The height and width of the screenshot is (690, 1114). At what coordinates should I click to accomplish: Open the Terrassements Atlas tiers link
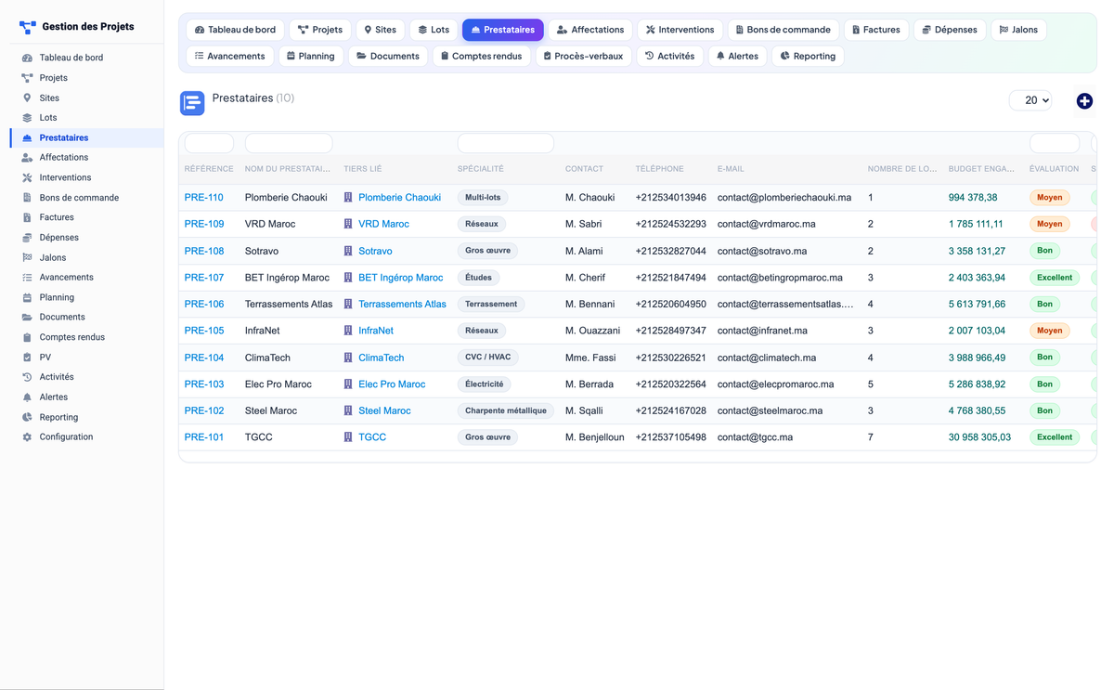coord(402,305)
